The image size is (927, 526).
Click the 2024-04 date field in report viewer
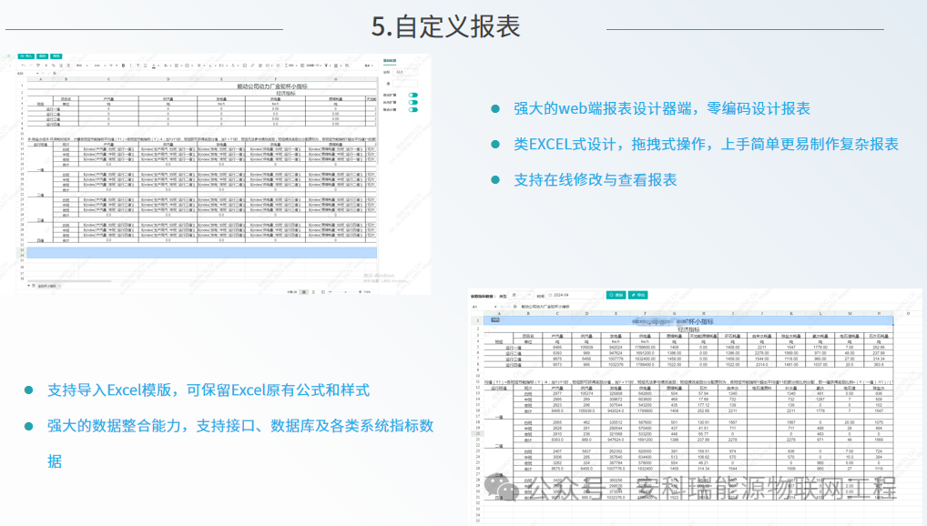(x=574, y=295)
